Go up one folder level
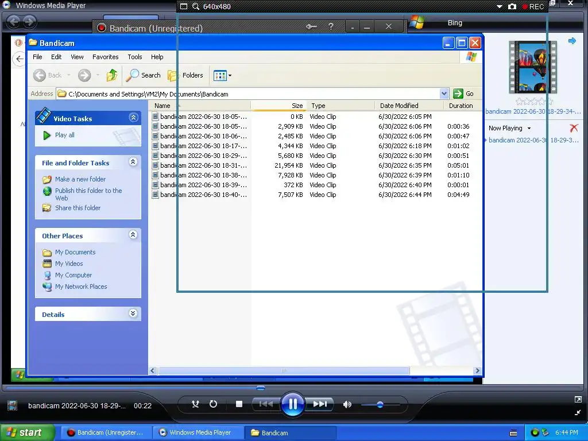The image size is (588, 441). 112,75
